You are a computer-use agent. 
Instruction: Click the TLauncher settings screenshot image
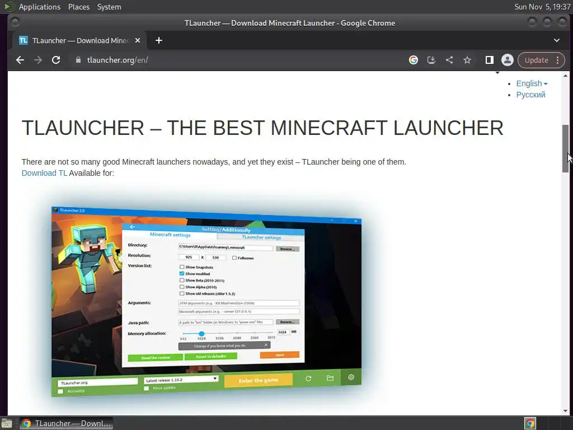coord(206,302)
